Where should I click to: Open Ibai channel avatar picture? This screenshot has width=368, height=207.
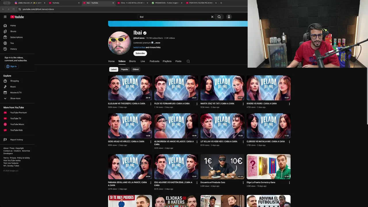click(119, 43)
